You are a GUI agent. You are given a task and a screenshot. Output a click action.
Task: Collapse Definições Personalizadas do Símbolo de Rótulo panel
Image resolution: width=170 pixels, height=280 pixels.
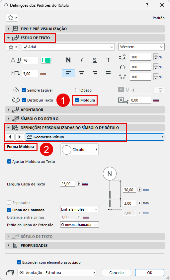coord(85,128)
